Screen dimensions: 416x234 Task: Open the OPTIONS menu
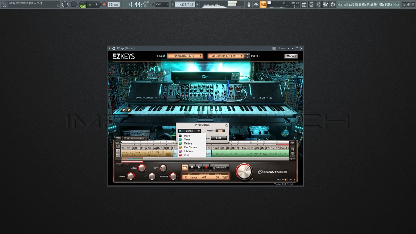pyautogui.click(x=379, y=5)
